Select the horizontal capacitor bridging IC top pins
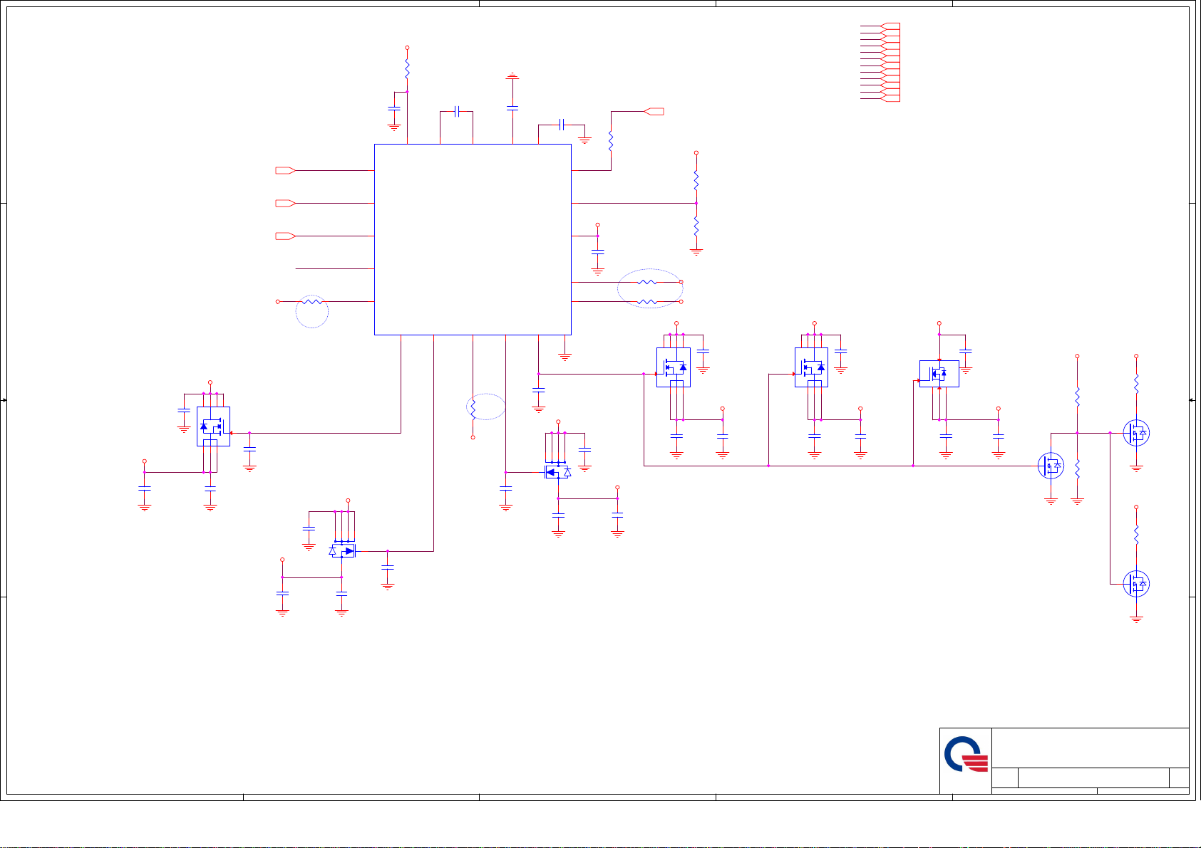The image size is (1201, 848). [457, 111]
